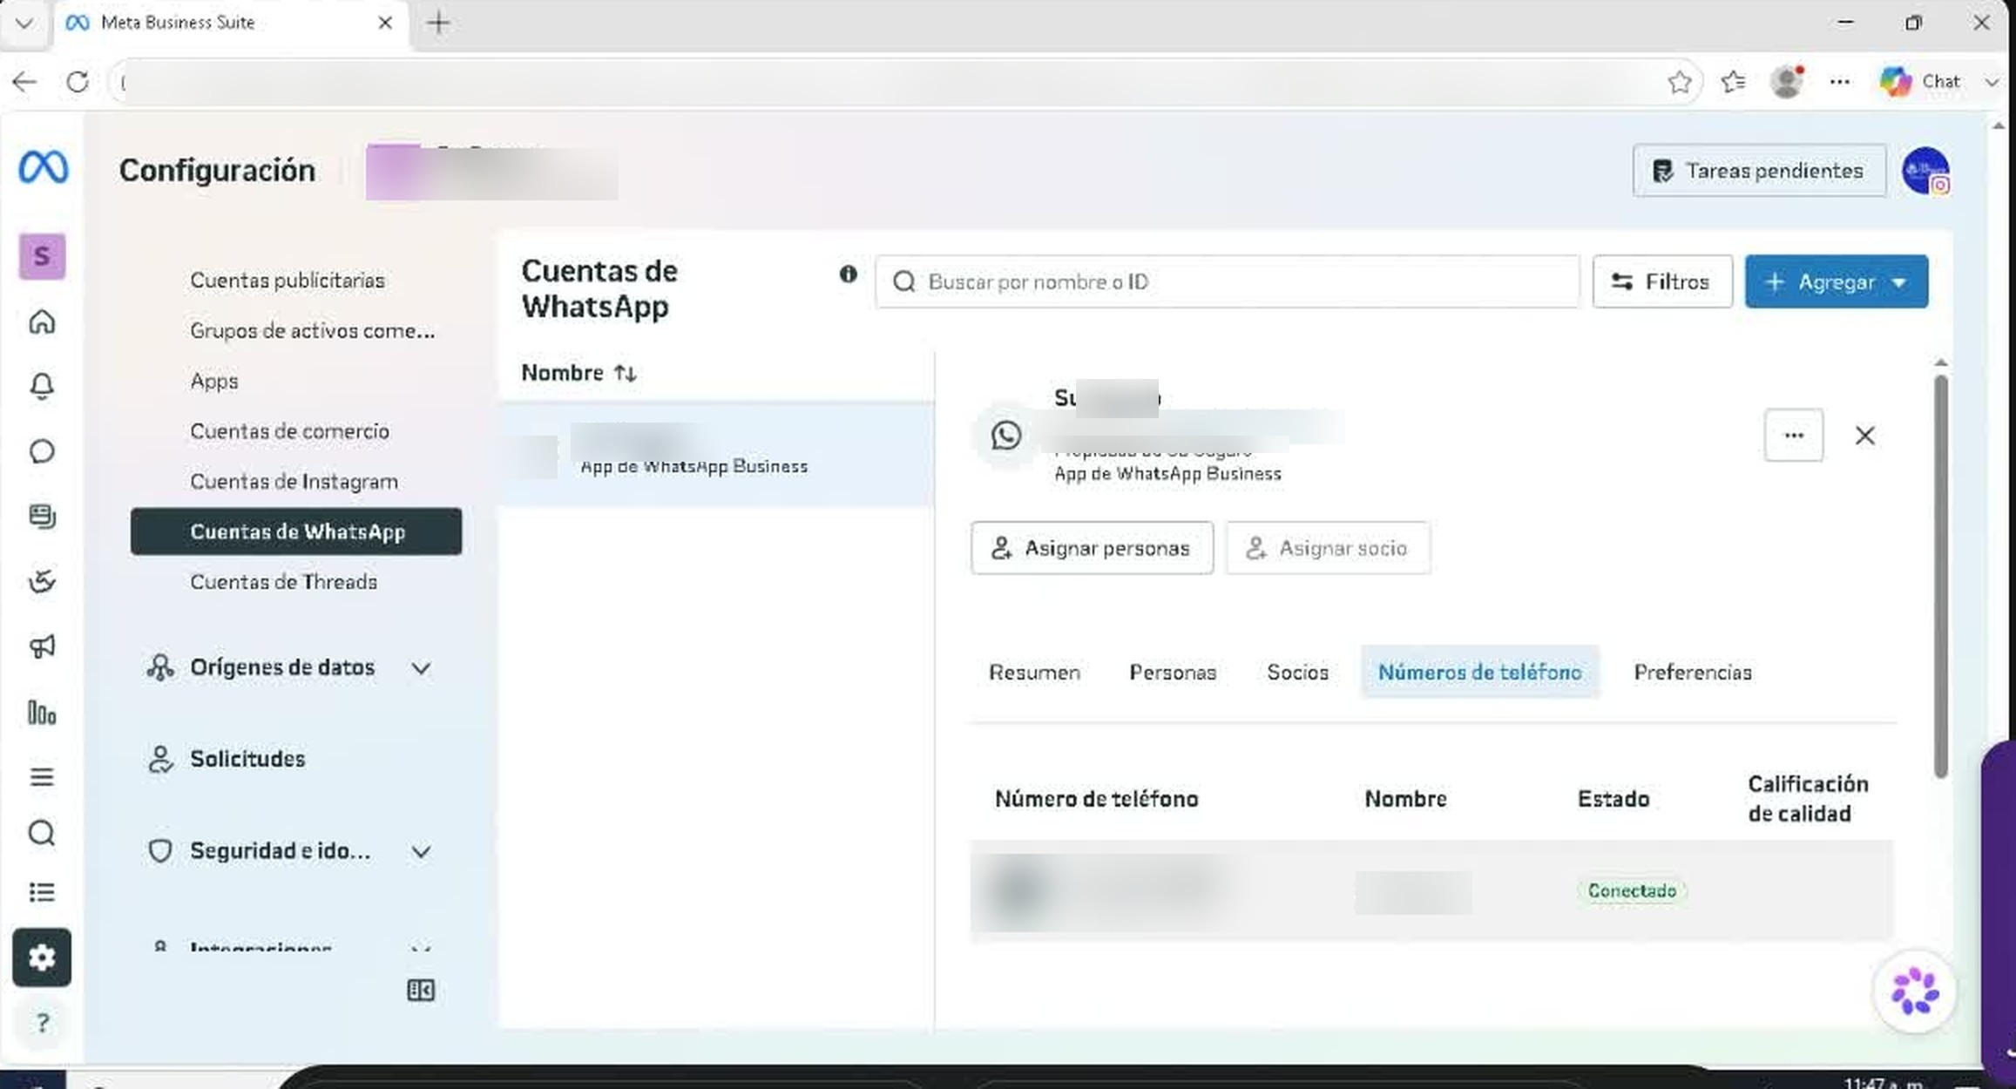The height and width of the screenshot is (1089, 2016).
Task: Click the Nombre sort arrows
Action: (625, 374)
